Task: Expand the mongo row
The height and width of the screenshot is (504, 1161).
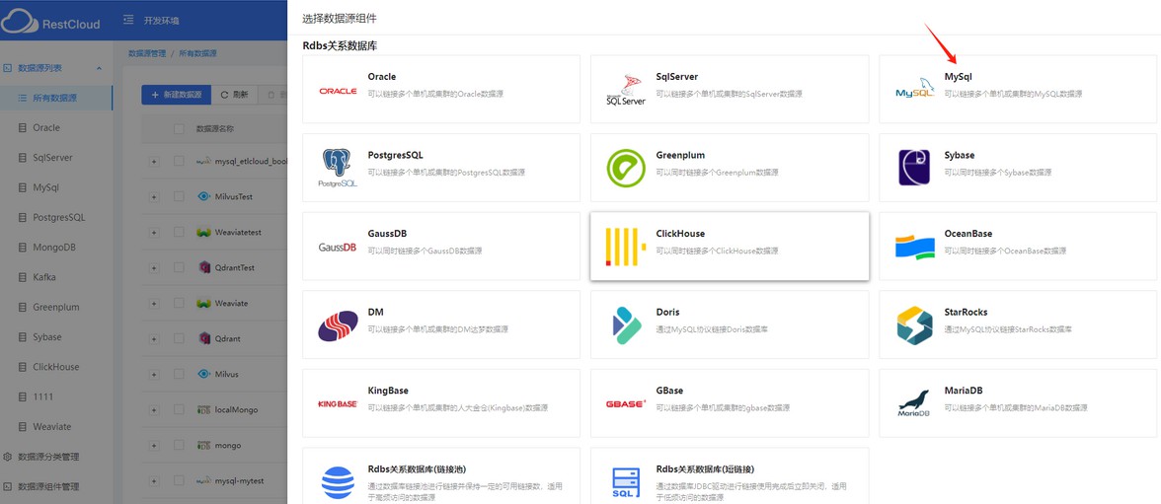Action: click(154, 446)
